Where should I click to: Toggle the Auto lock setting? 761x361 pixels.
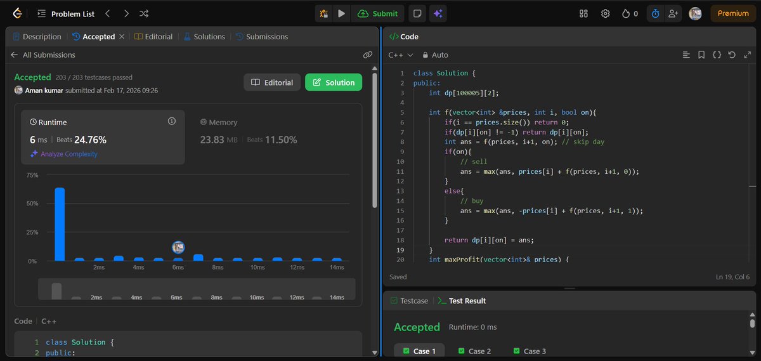click(435, 55)
